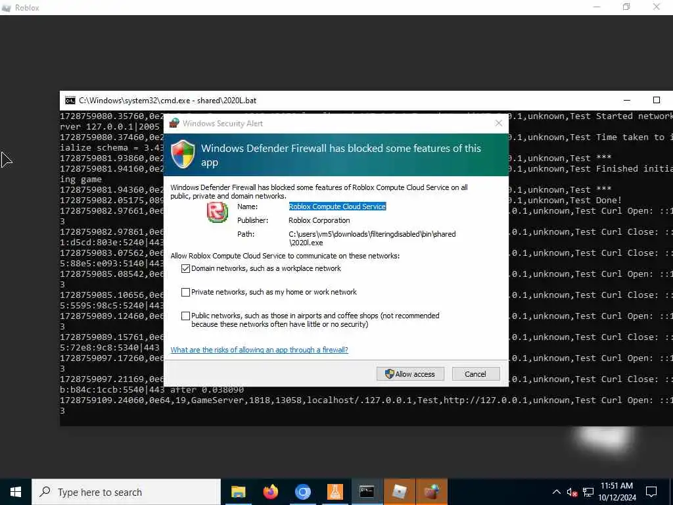Tick the Private networks checkbox
Image resolution: width=673 pixels, height=505 pixels.
point(185,292)
